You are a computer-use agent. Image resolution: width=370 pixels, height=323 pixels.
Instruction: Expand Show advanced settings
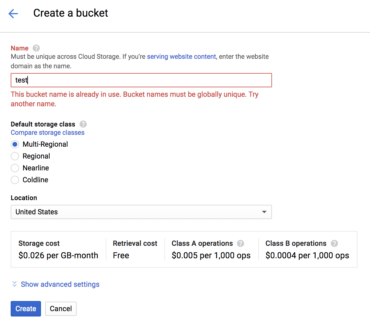pos(60,284)
